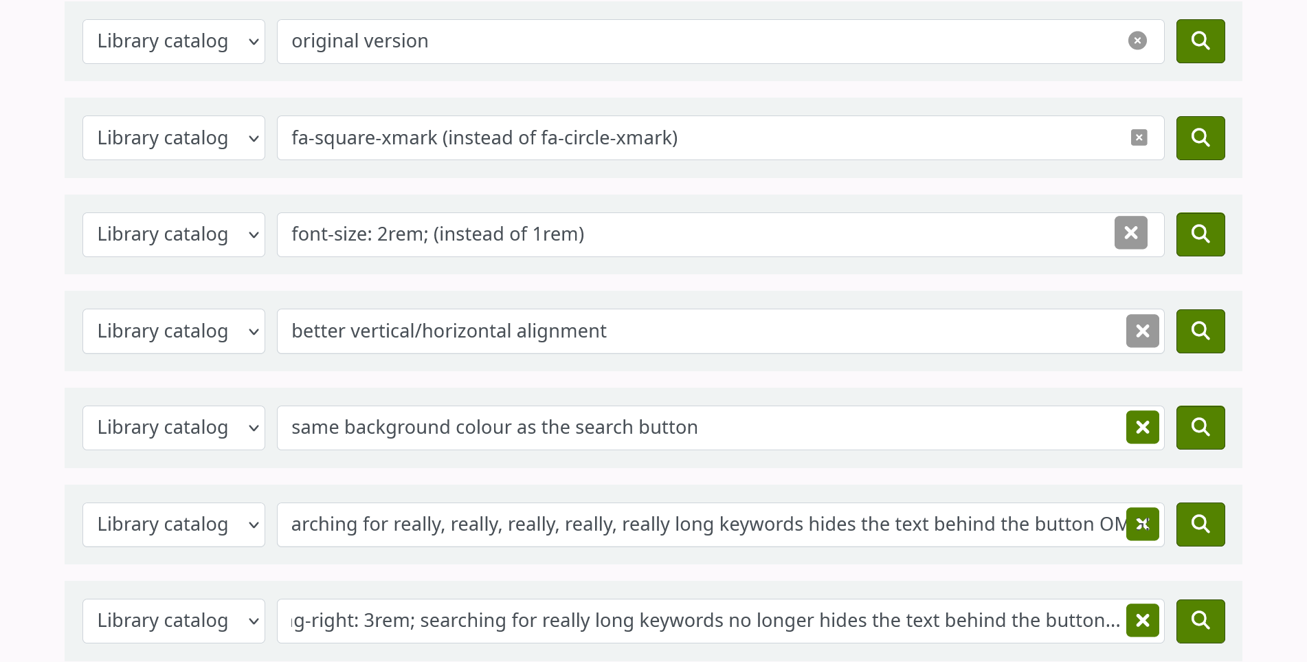1307x662 pixels.
Task: Clear the 'original version' search field
Action: tap(1137, 41)
